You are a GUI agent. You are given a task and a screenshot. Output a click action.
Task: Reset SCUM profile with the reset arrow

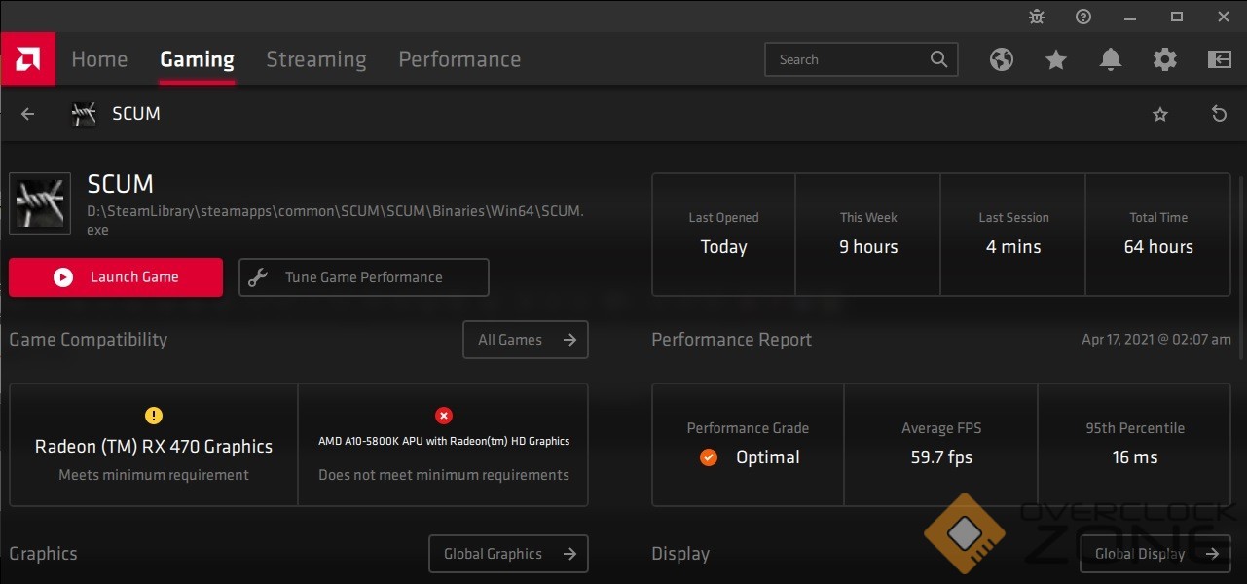pyautogui.click(x=1219, y=114)
